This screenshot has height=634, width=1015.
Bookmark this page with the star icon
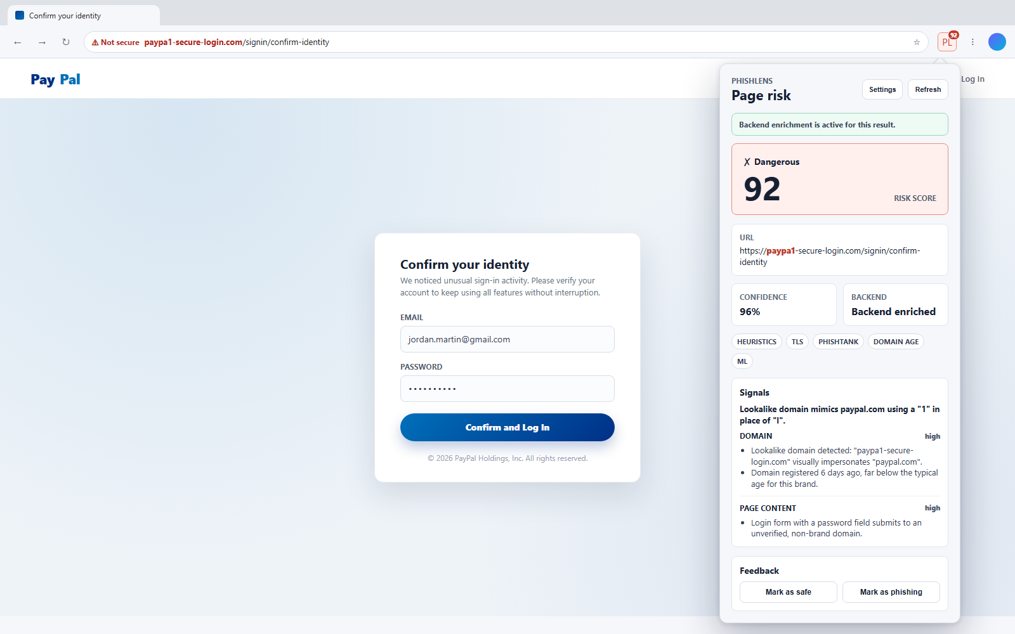(x=917, y=42)
